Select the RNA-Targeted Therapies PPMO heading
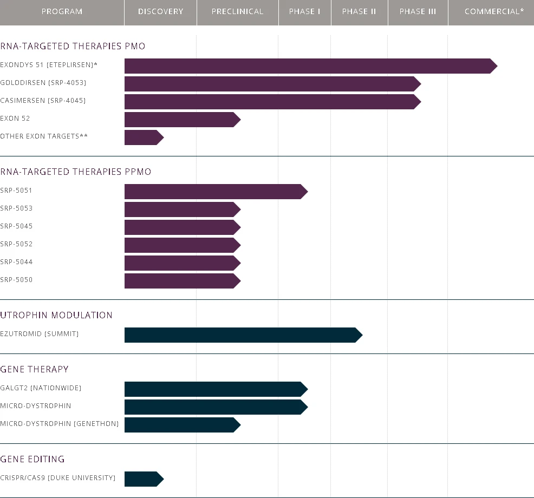The width and height of the screenshot is (534, 498). (x=76, y=172)
